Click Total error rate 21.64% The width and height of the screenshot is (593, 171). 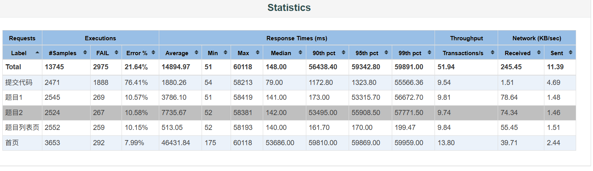pos(136,67)
